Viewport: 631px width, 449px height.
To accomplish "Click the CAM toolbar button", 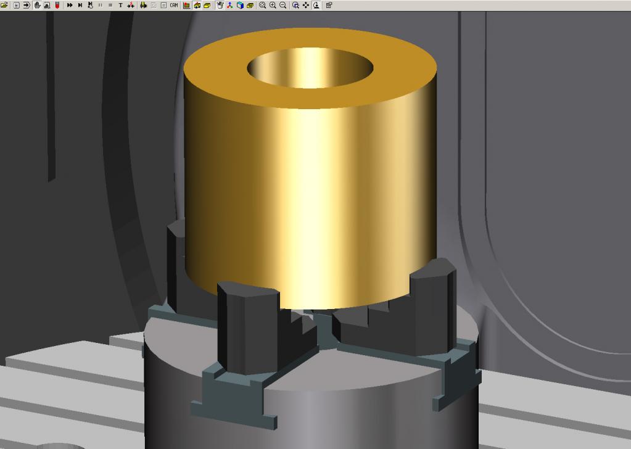I will click(174, 5).
